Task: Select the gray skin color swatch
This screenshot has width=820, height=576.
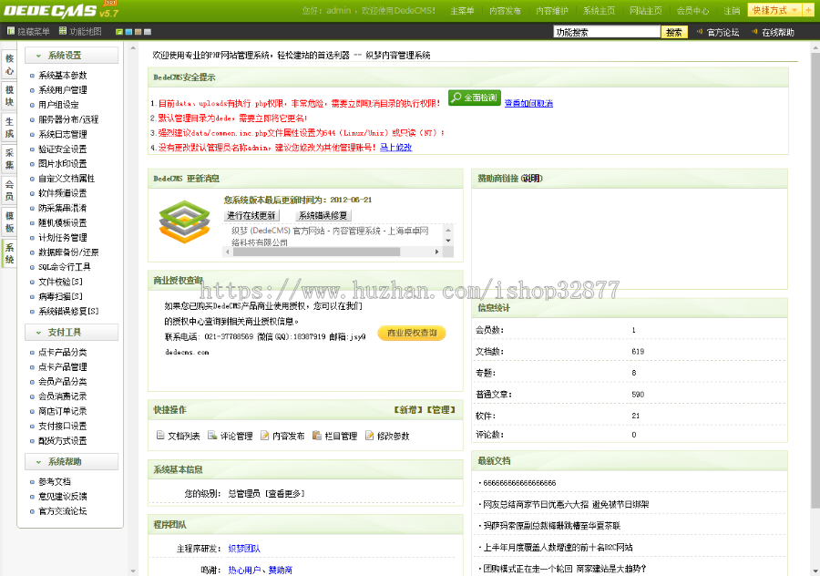Action: click(x=148, y=32)
